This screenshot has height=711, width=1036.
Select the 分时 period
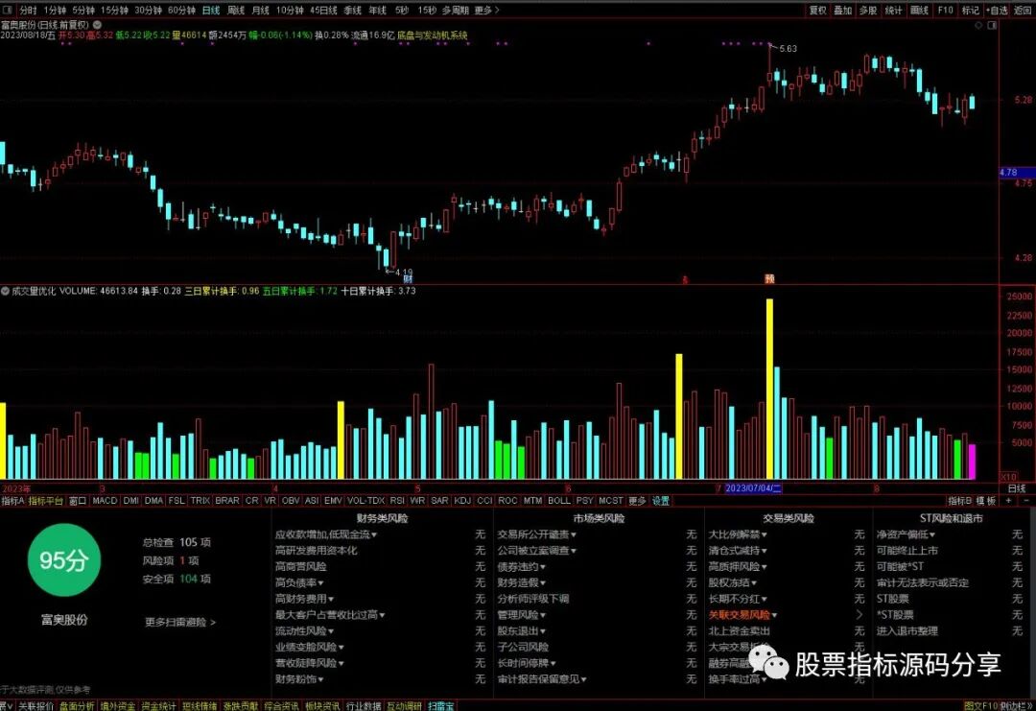point(28,10)
